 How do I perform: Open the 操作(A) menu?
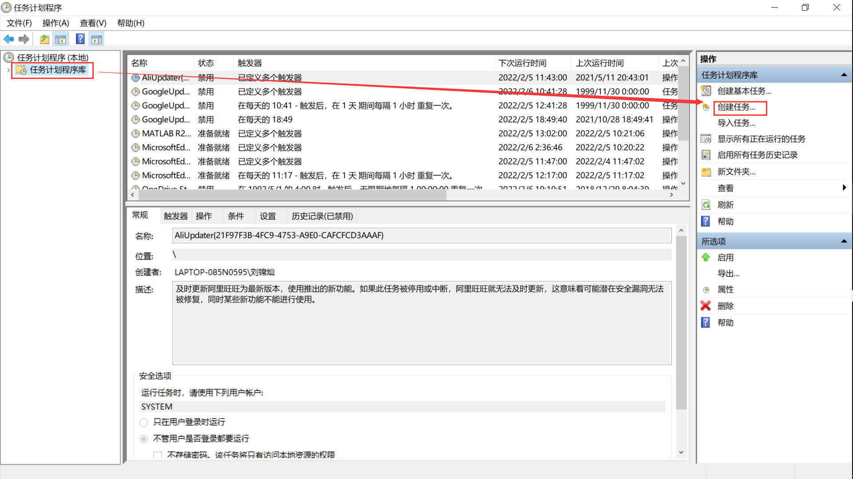(x=56, y=23)
